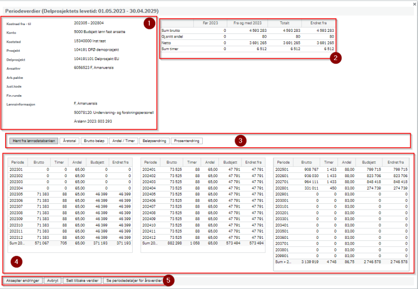Viewport: 418px width, 289px height.
Task: Click Sett tilbake verdier button
Action: point(82,281)
